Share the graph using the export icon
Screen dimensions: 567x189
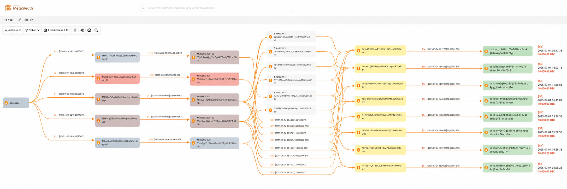coord(32,20)
